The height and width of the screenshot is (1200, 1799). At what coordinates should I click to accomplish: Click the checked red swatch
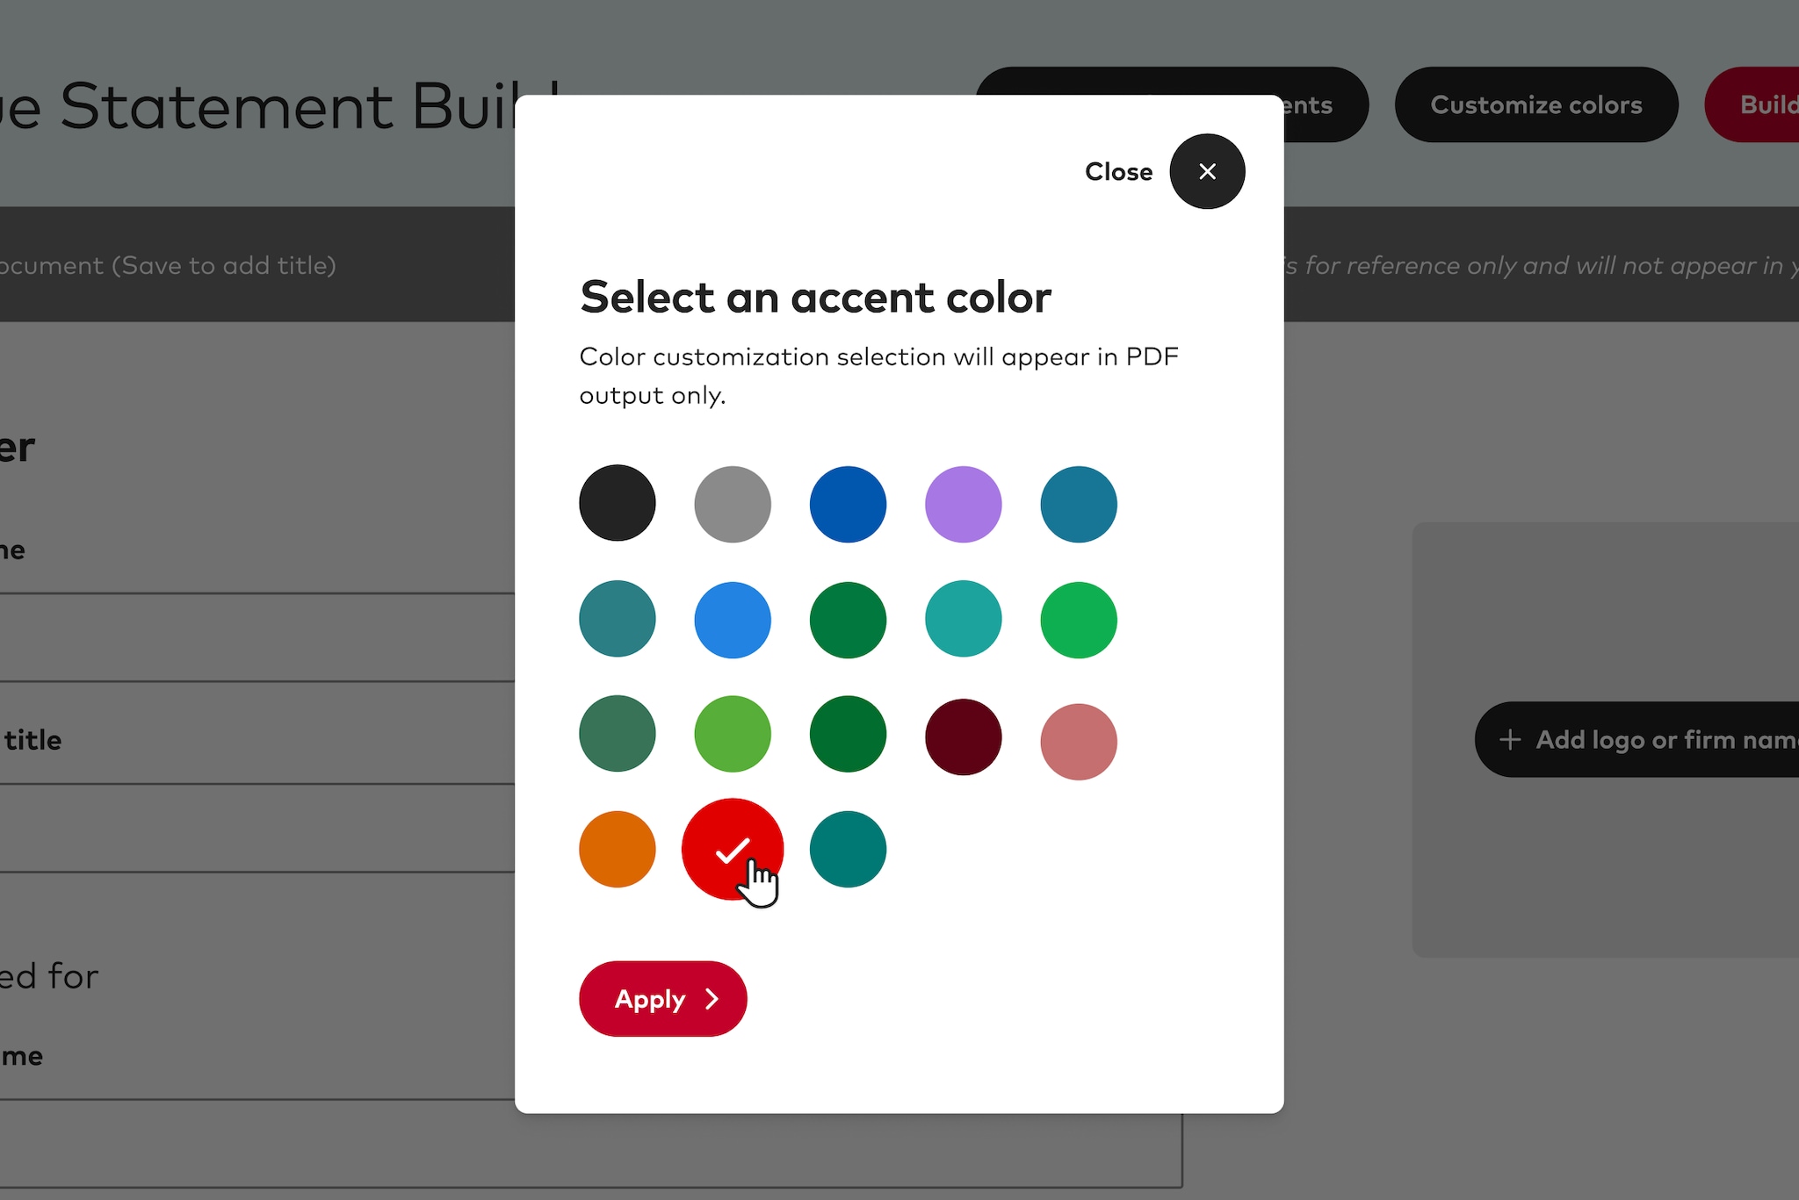(x=732, y=849)
